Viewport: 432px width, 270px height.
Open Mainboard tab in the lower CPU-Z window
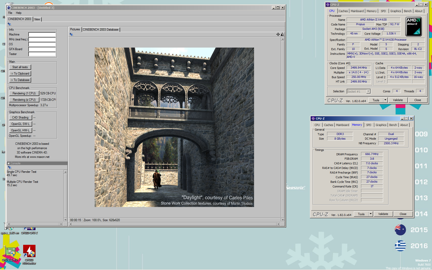343,125
